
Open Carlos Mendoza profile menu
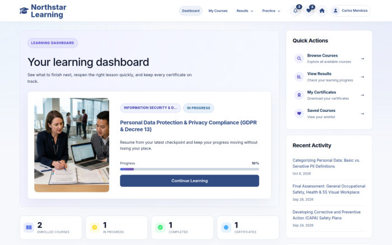(350, 11)
